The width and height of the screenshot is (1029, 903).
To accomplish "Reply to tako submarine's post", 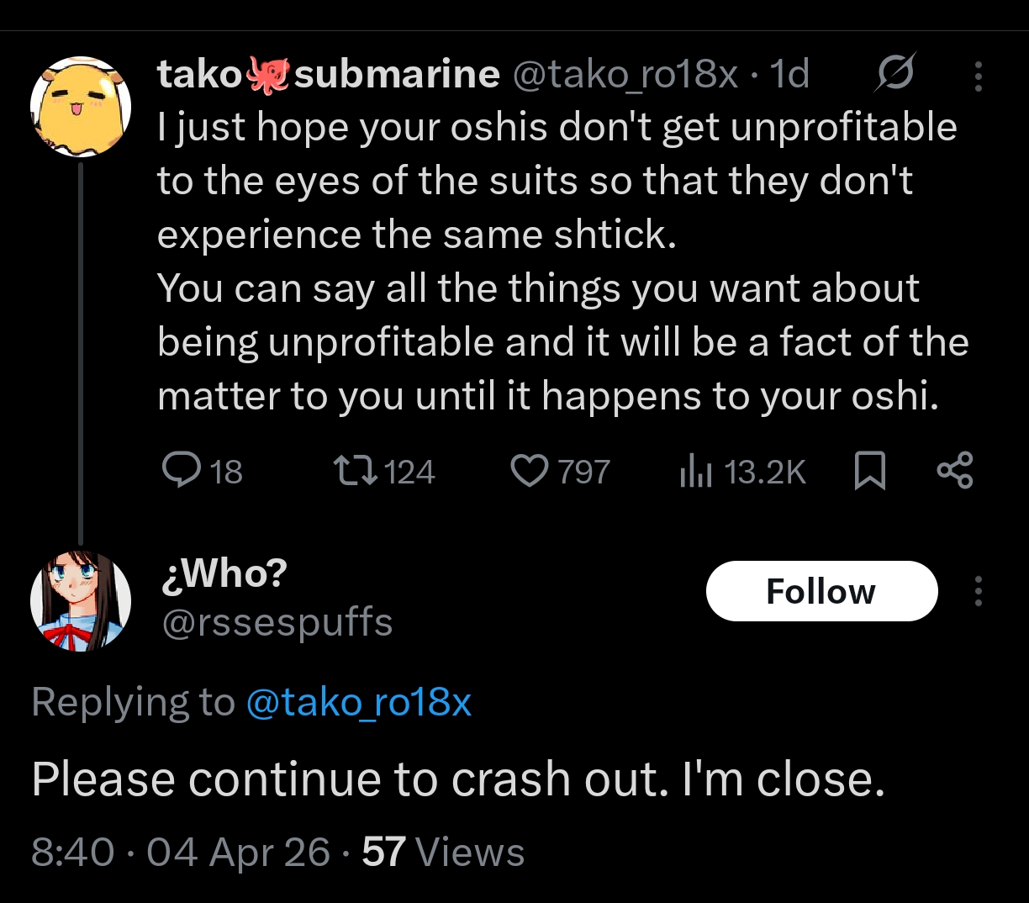I will 179,471.
